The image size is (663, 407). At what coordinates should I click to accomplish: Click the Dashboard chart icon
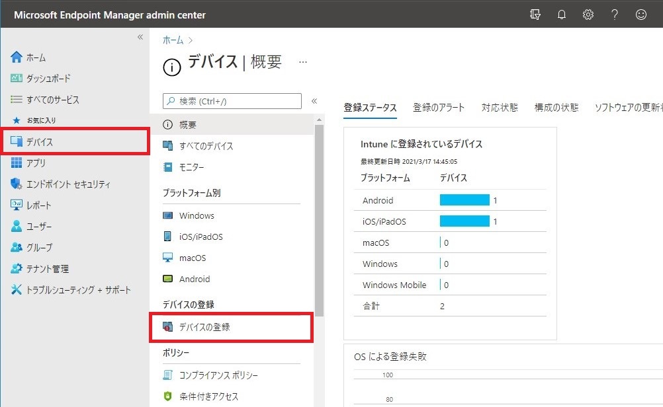click(16, 78)
